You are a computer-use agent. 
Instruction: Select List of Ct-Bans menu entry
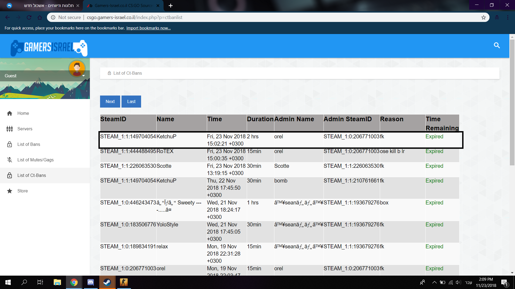pyautogui.click(x=32, y=176)
